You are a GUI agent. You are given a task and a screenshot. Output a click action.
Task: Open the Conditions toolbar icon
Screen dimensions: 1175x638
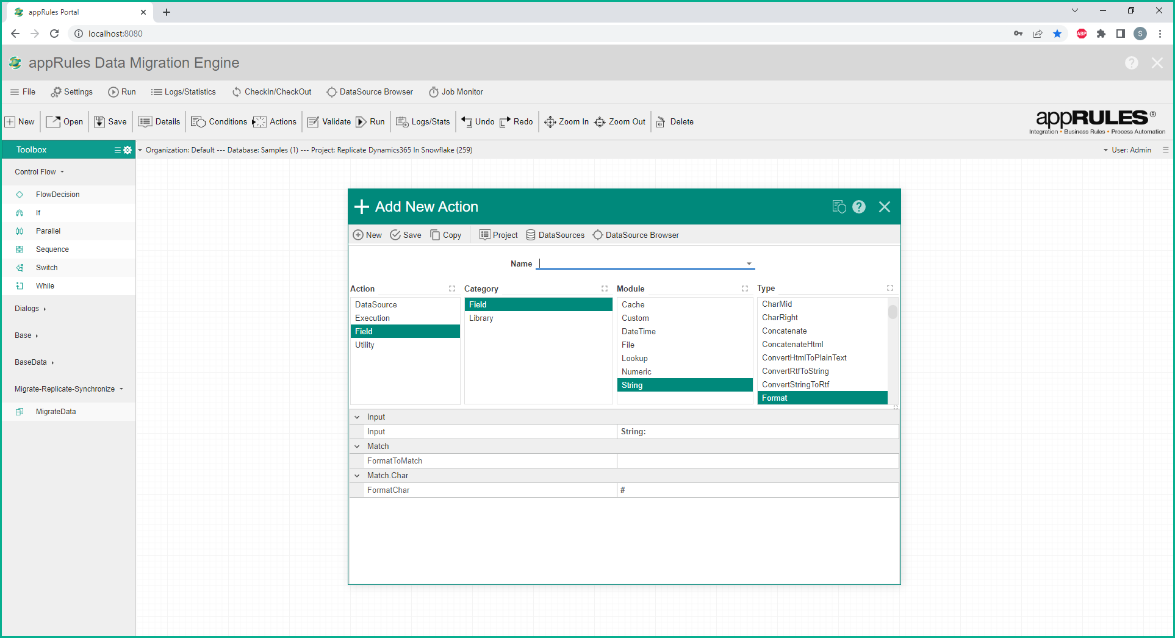[198, 122]
